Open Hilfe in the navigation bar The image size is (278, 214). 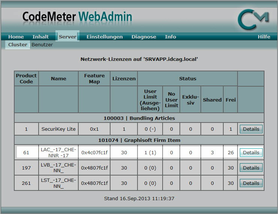pyautogui.click(x=264, y=37)
